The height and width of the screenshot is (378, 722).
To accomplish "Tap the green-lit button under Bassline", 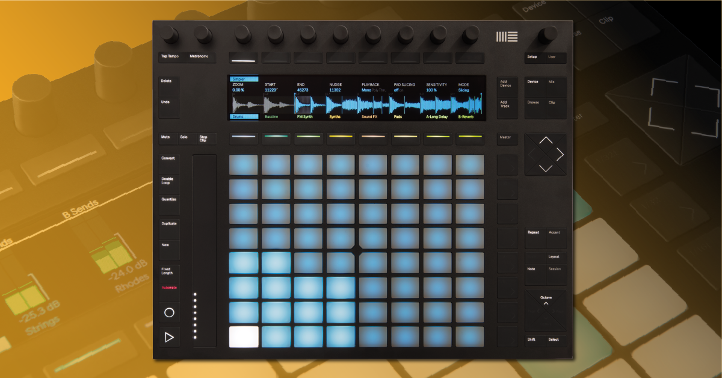I will [276, 139].
